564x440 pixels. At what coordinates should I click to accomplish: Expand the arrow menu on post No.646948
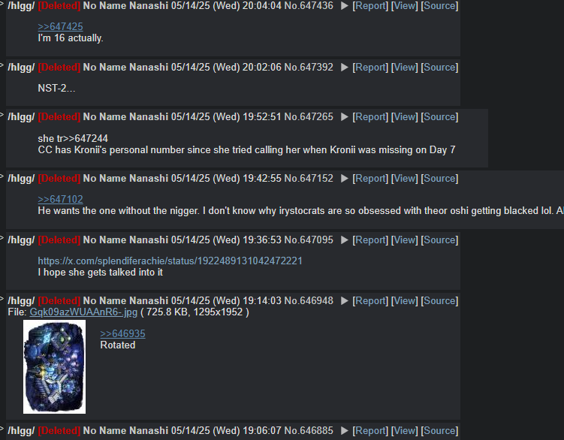click(x=344, y=301)
